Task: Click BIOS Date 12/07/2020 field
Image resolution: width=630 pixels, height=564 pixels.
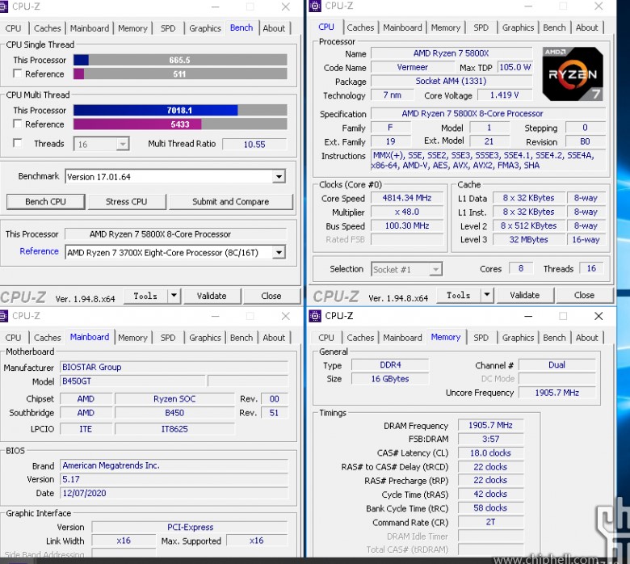Action: 174,493
